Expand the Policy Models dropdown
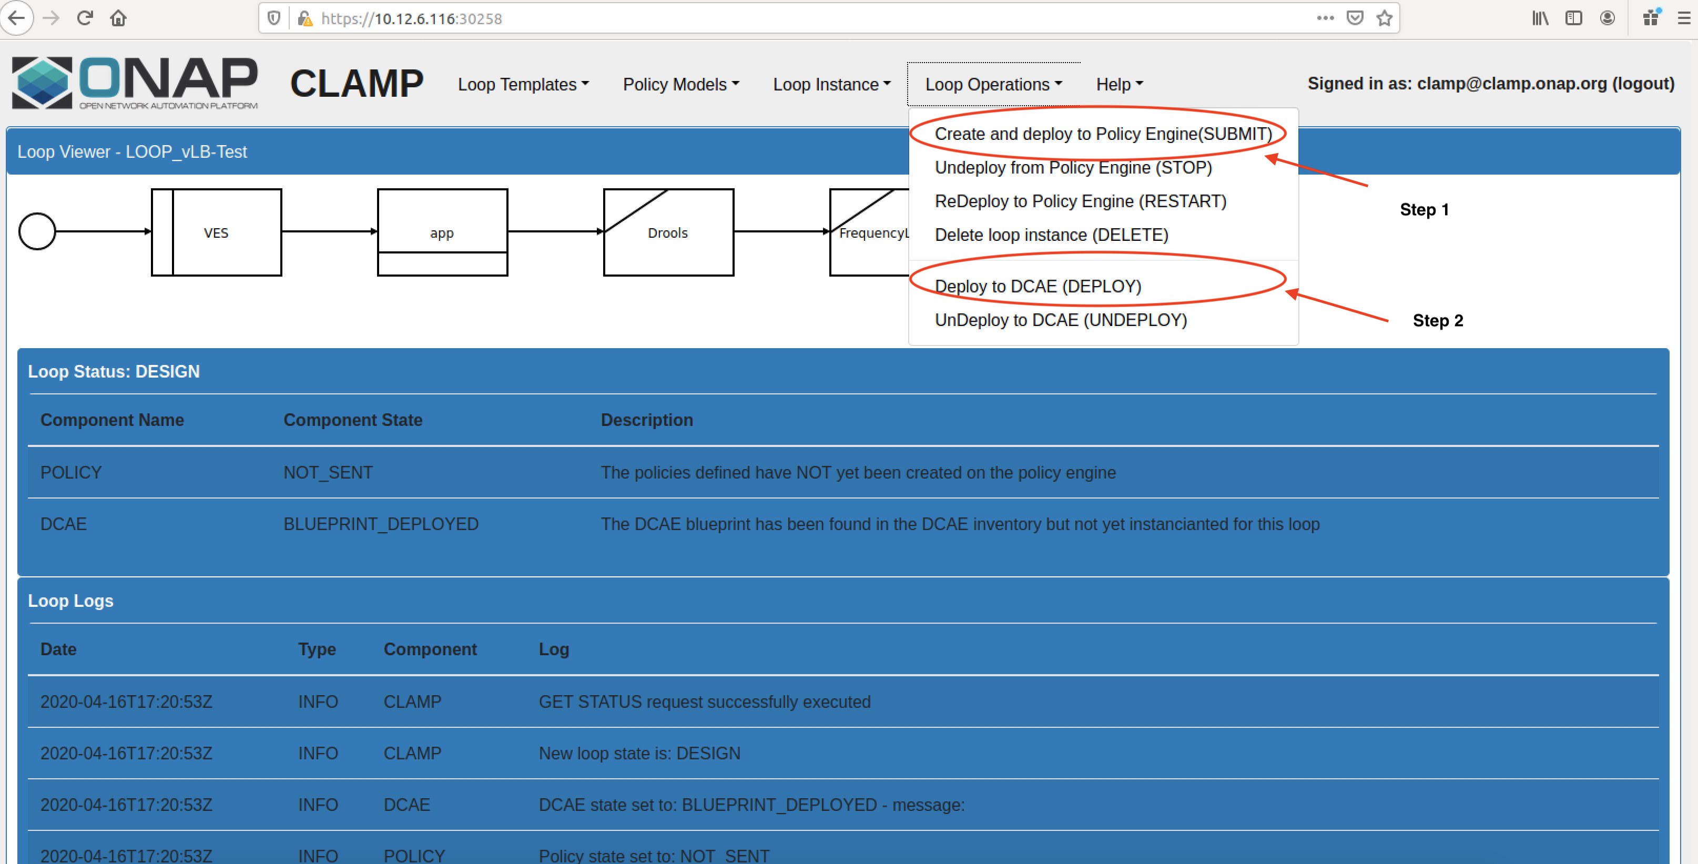This screenshot has height=864, width=1698. coord(681,84)
